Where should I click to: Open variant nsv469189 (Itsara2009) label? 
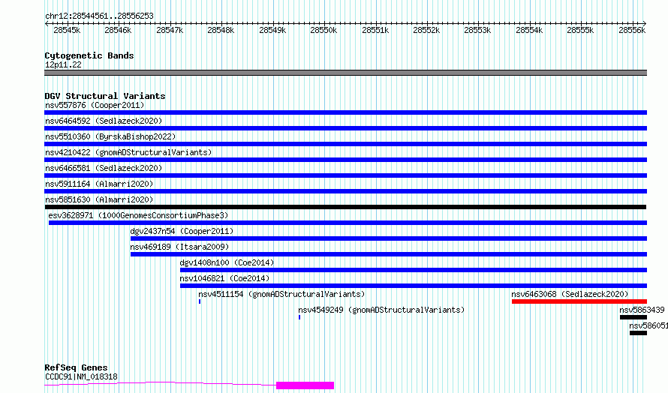tap(180, 247)
